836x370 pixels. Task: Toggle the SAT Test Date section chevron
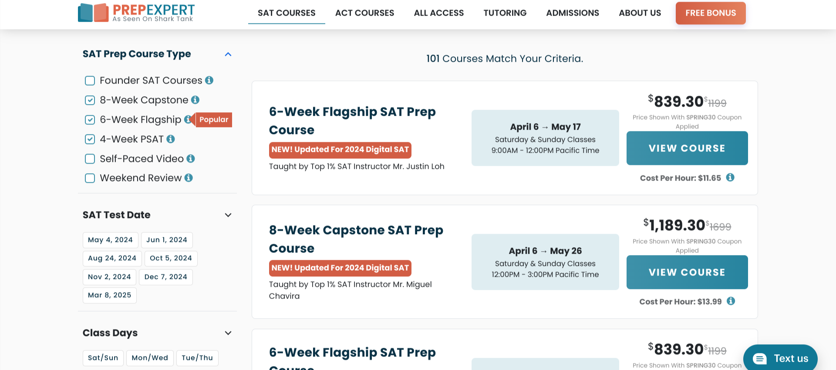228,215
